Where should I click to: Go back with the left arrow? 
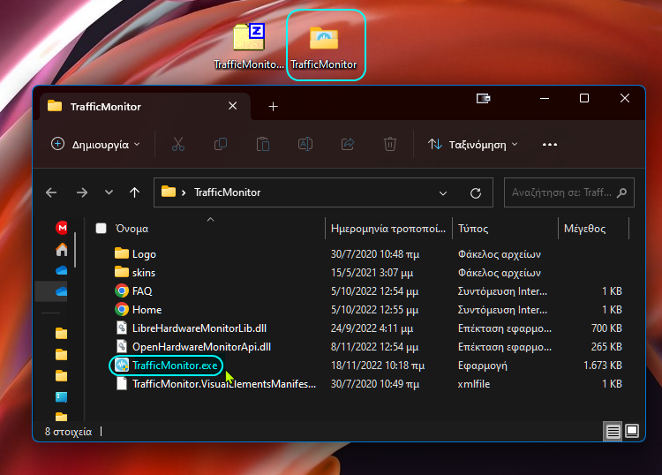(x=51, y=192)
